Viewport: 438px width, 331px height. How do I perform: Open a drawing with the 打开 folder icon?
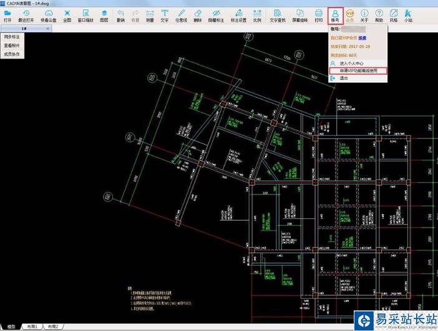[7, 16]
